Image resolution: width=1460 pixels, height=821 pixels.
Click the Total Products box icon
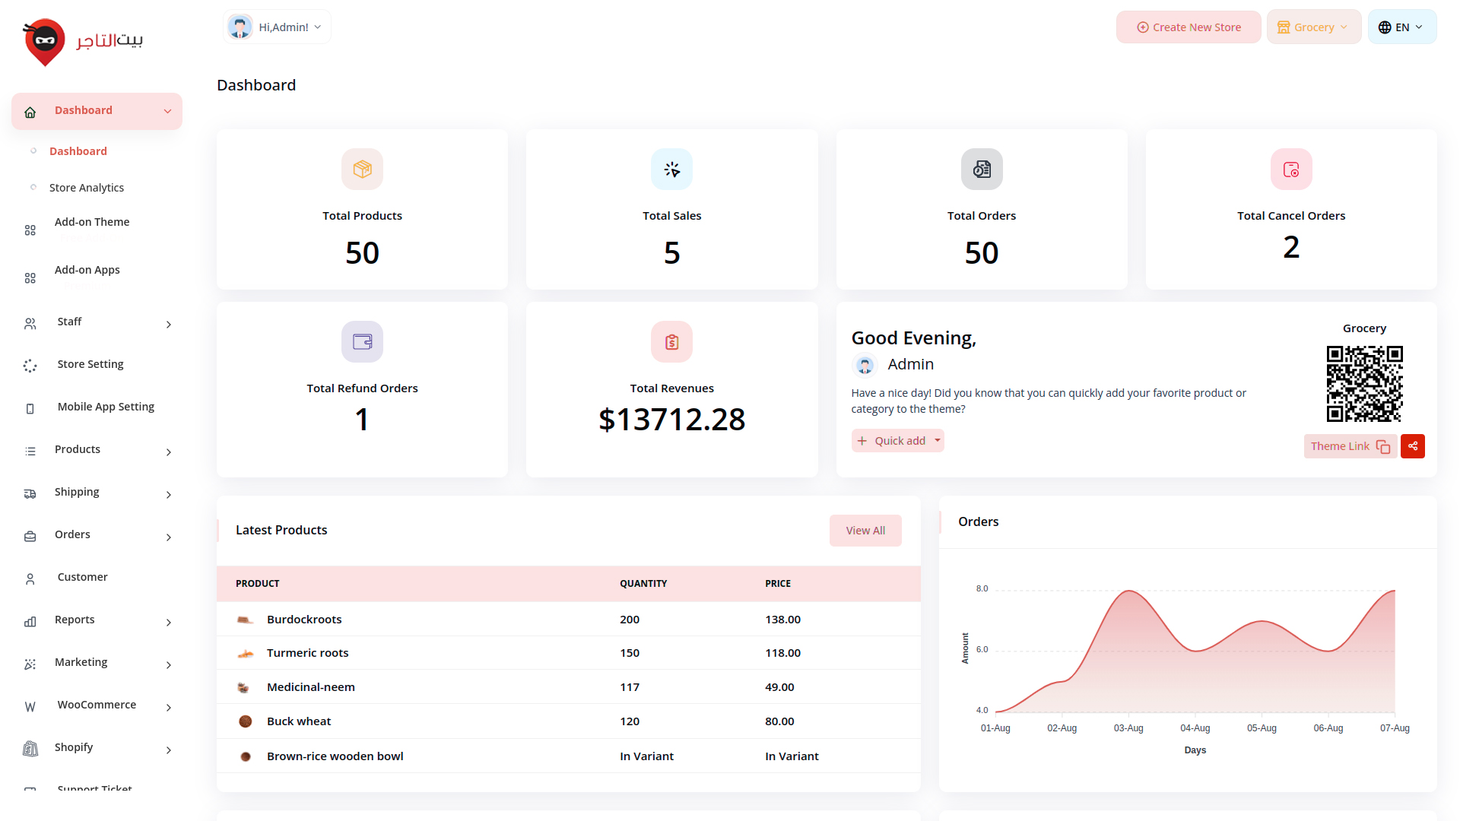(362, 169)
